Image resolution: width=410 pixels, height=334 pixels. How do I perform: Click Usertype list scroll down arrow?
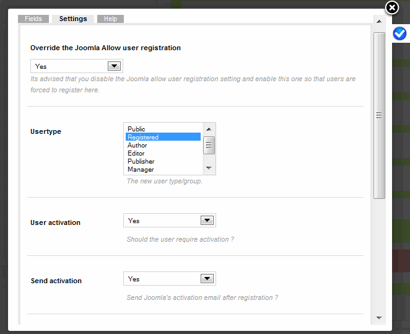(x=209, y=168)
